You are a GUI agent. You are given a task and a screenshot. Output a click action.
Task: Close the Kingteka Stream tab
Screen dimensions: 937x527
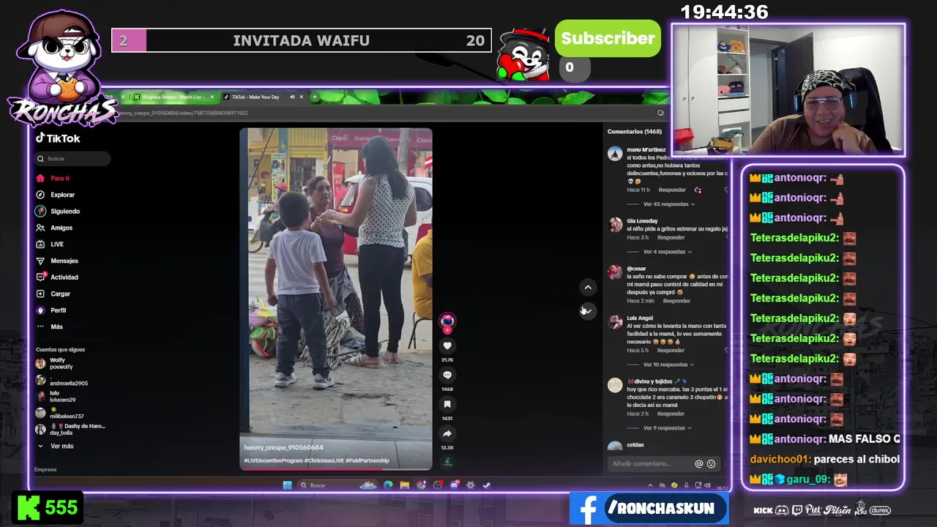pos(212,97)
